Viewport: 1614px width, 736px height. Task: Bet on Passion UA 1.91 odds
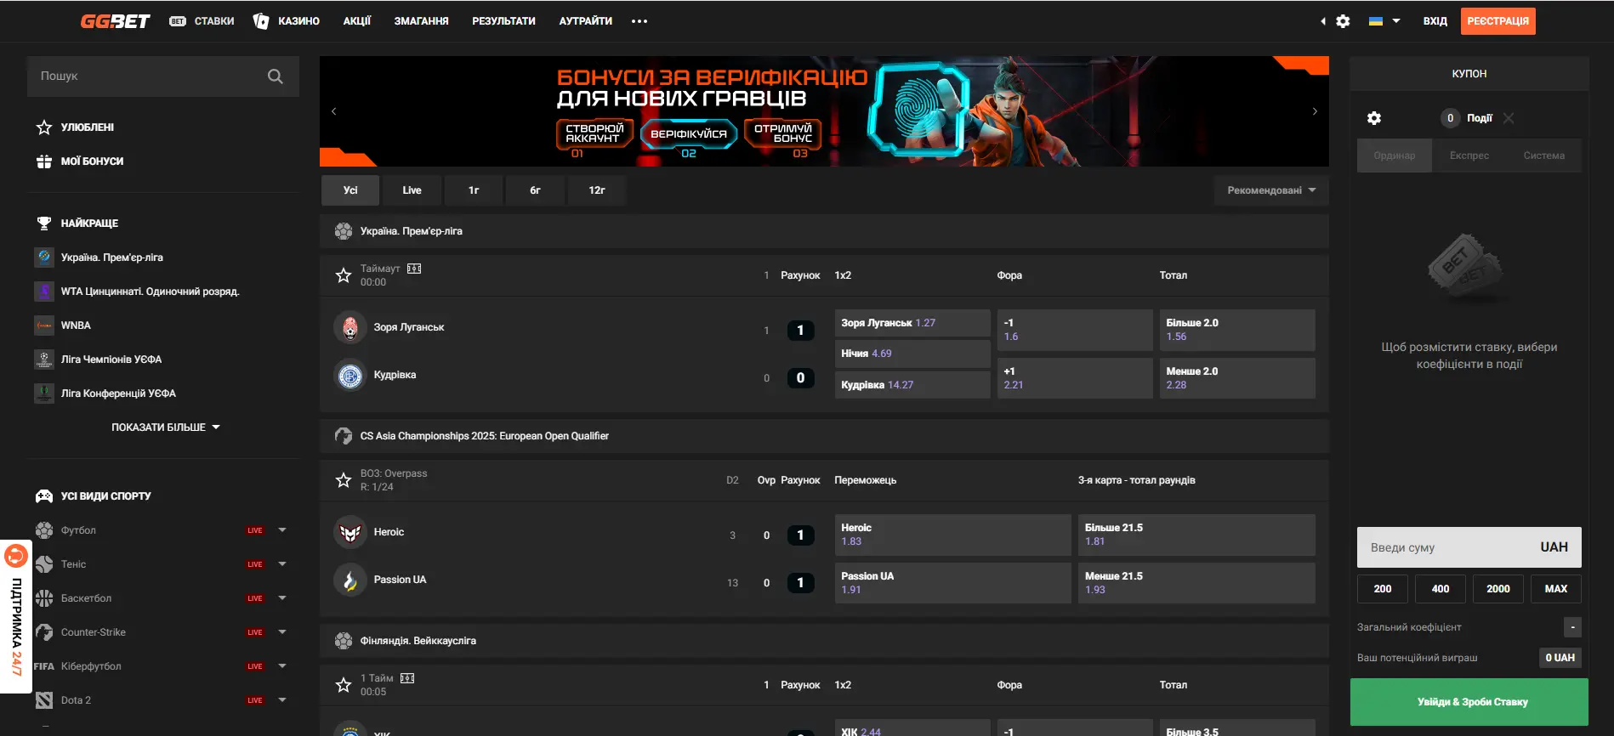[x=952, y=583]
